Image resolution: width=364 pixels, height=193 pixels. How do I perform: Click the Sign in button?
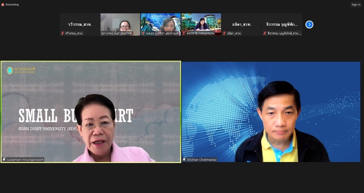pyautogui.click(x=356, y=4)
